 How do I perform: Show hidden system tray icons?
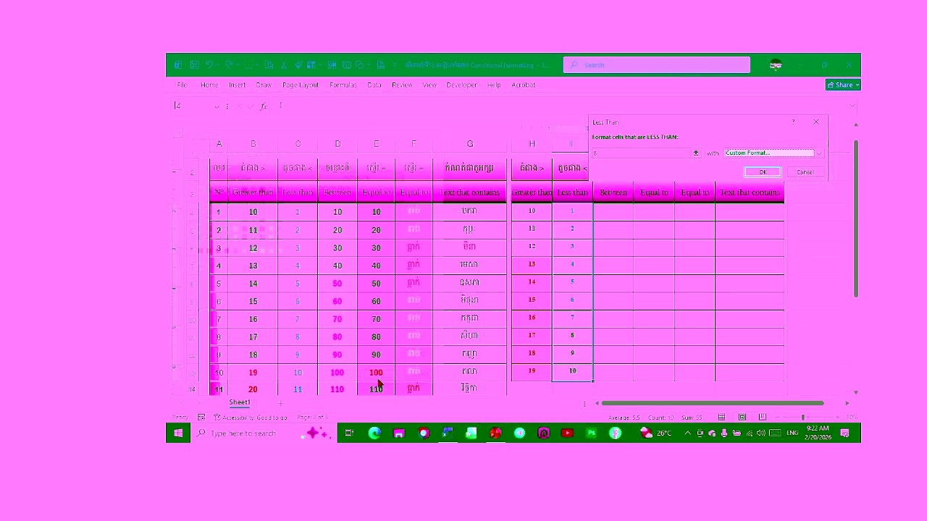tap(687, 433)
